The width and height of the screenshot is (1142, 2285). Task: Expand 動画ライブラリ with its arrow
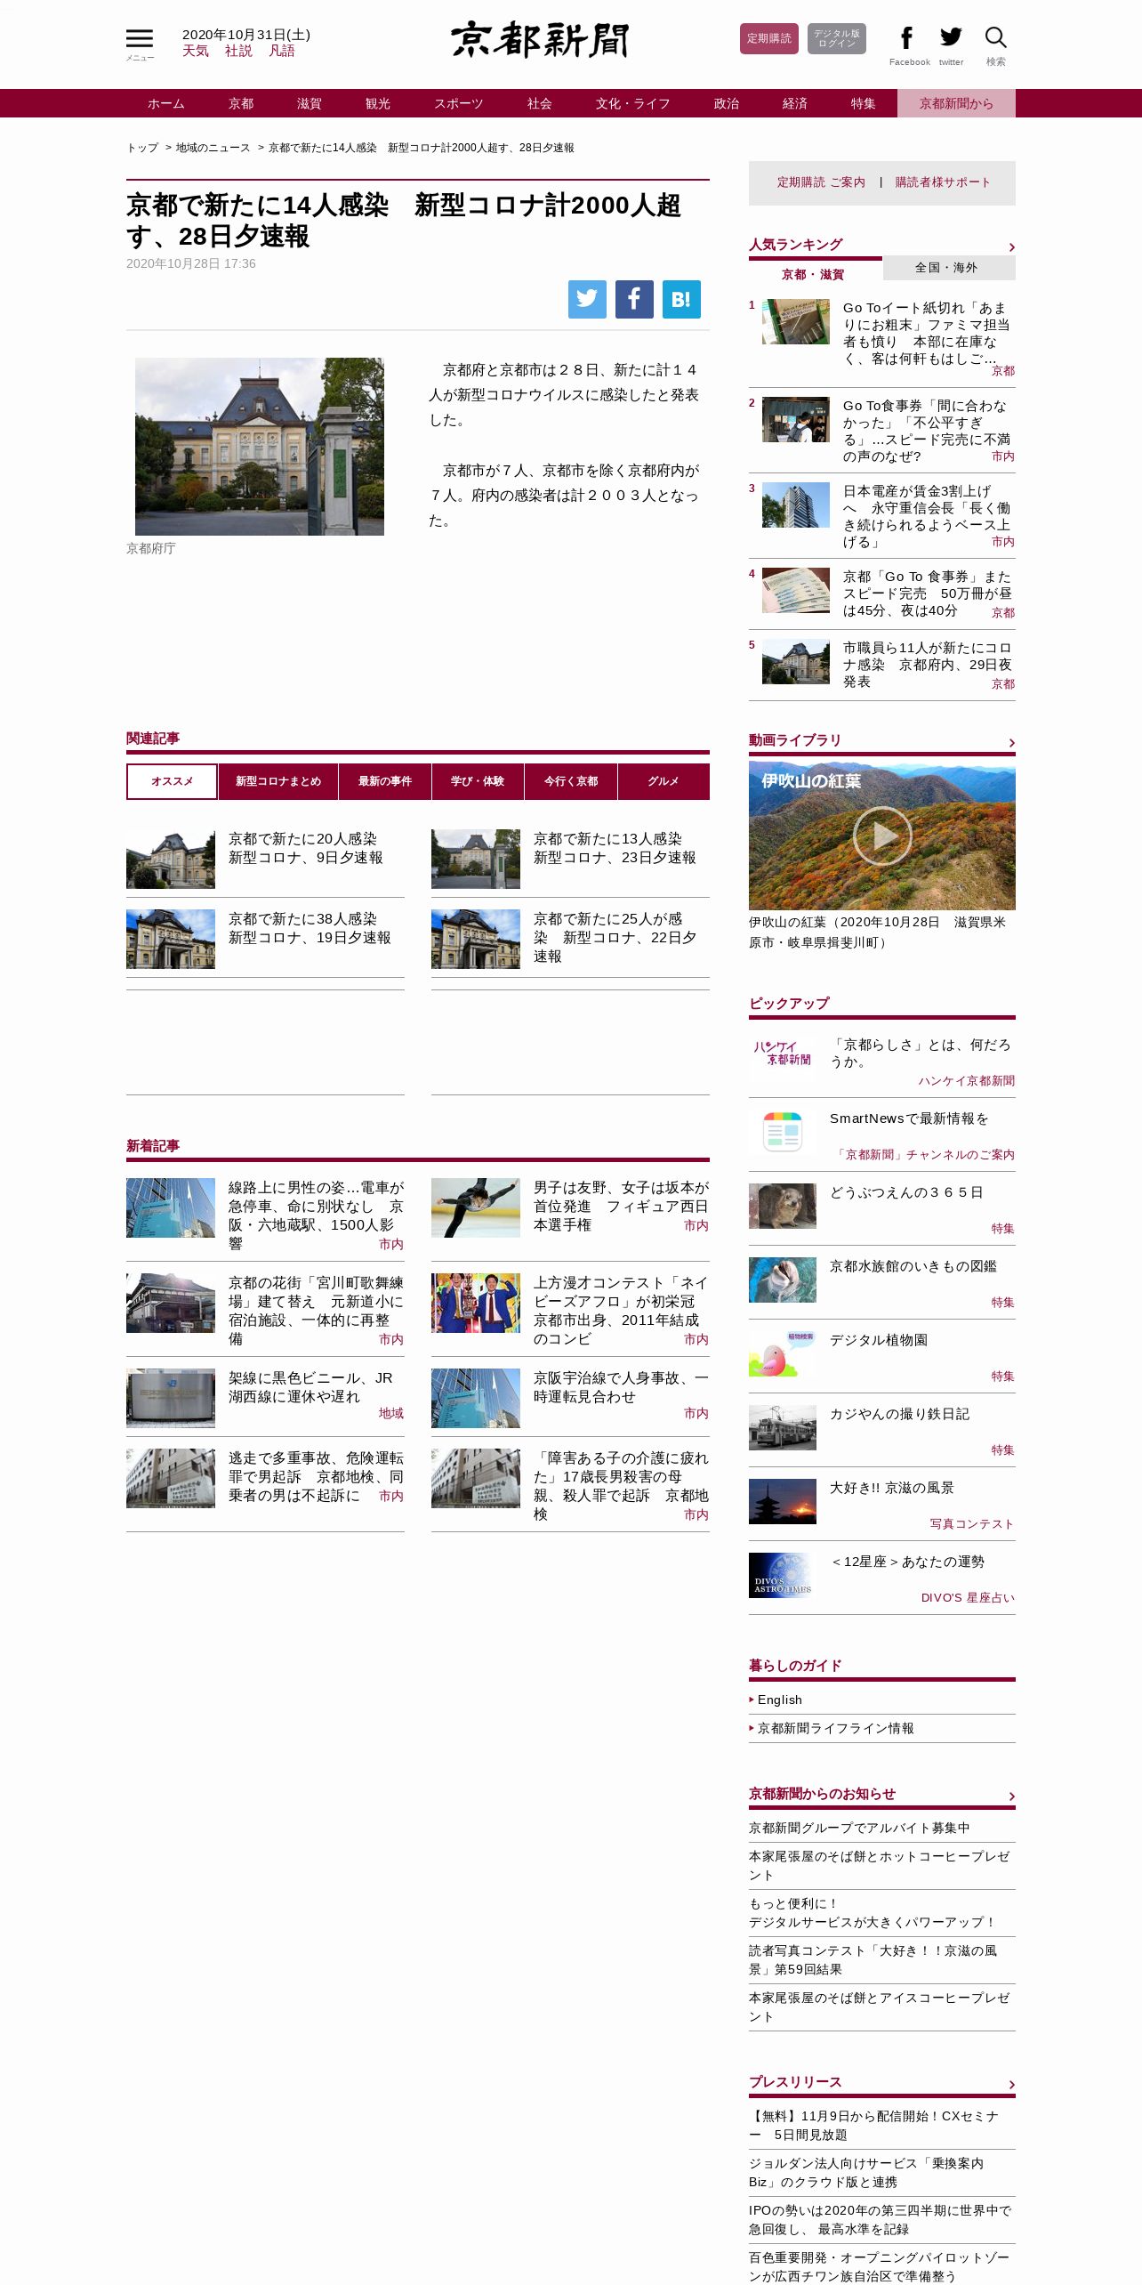pyautogui.click(x=1011, y=743)
